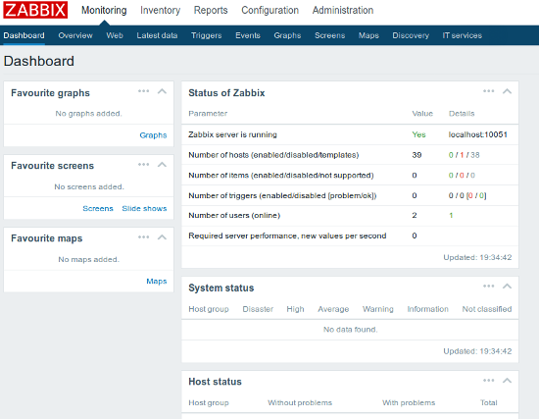The image size is (539, 419).
Task: Click the Status of Zabbix 'Updated: 19:34:42' timestamp
Action: coord(477,257)
